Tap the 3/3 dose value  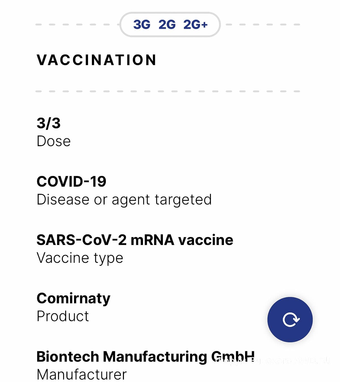(49, 123)
